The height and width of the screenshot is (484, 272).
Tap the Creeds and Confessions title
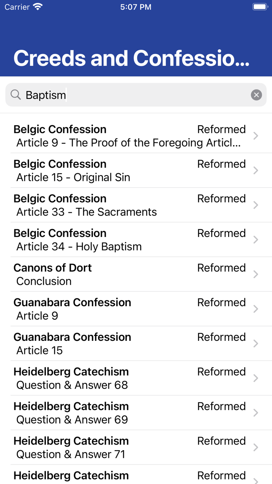pos(132,58)
